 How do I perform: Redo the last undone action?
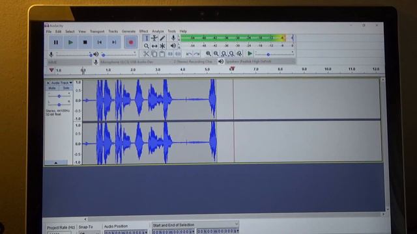(x=197, y=54)
